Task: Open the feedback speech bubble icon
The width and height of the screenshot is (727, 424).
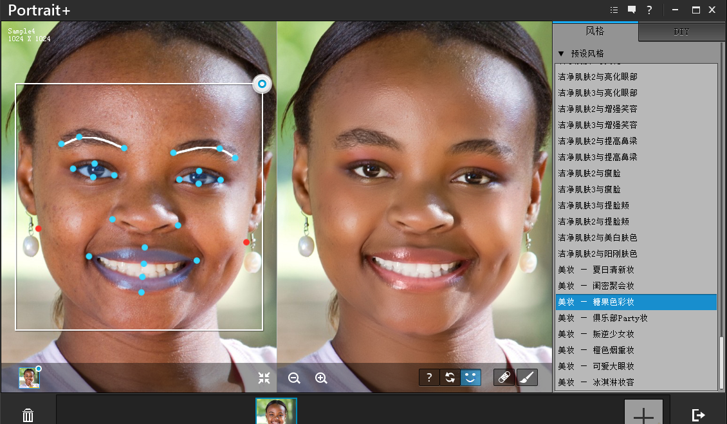Action: point(632,10)
